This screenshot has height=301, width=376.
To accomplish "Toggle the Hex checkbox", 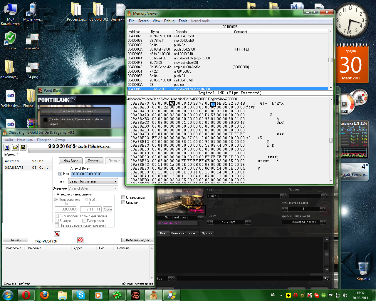I will tap(60, 174).
